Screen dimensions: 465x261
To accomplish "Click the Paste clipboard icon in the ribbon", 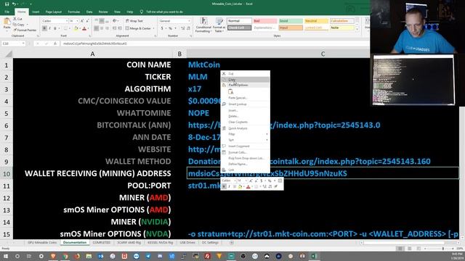I will 7,22.
